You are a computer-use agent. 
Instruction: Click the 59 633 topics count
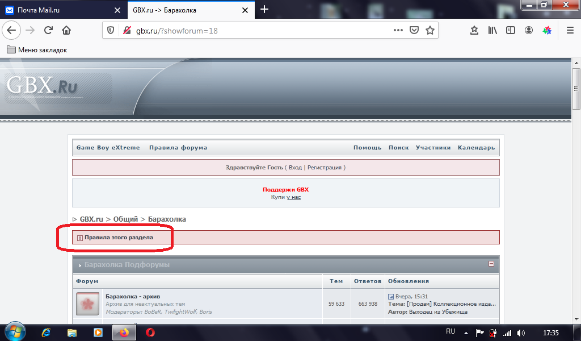click(336, 304)
